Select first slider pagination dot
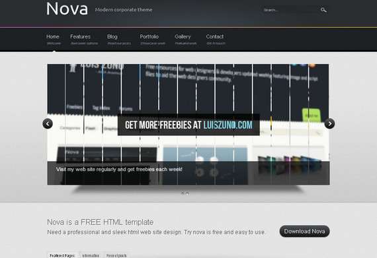The image size is (377, 258). tap(183, 193)
